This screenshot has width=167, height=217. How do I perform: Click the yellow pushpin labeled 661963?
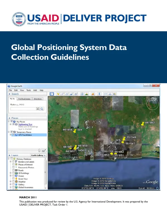(143, 124)
